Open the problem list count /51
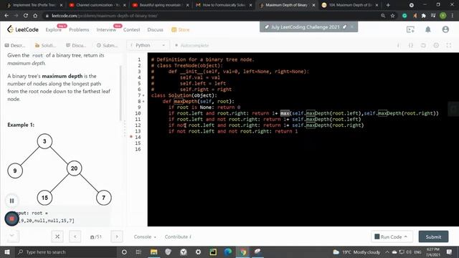This screenshot has height=258, width=459. coord(96,237)
